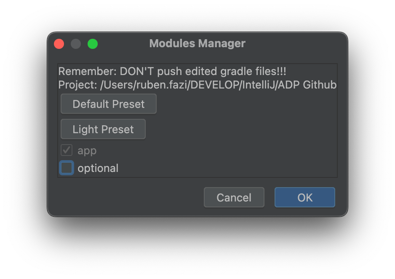The width and height of the screenshot is (395, 279).
Task: Apply the Default Preset
Action: [x=109, y=104]
